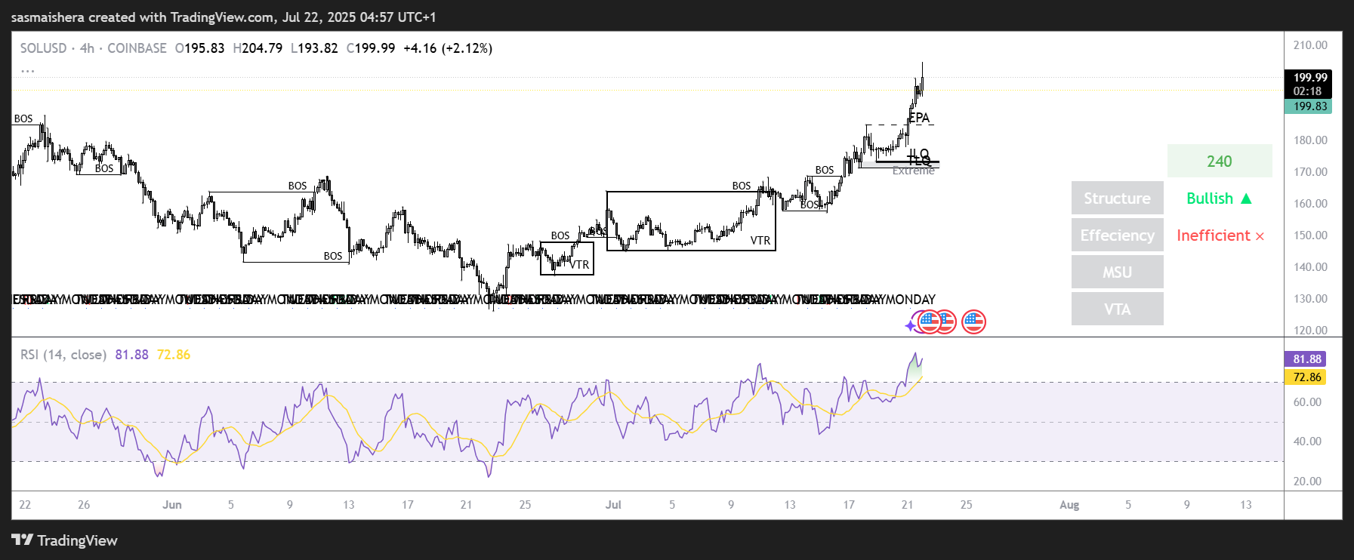Open the RSI (14, close) indicator legend
This screenshot has width=1354, height=560.
pyautogui.click(x=63, y=355)
